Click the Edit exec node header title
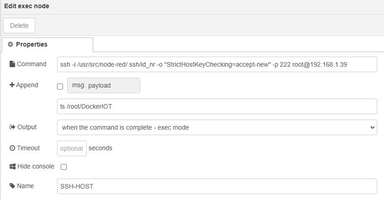The image size is (384, 200). [26, 6]
